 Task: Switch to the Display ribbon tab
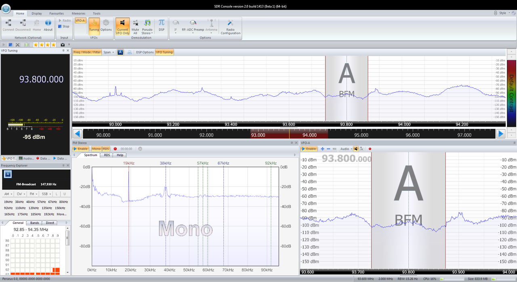pyautogui.click(x=36, y=13)
